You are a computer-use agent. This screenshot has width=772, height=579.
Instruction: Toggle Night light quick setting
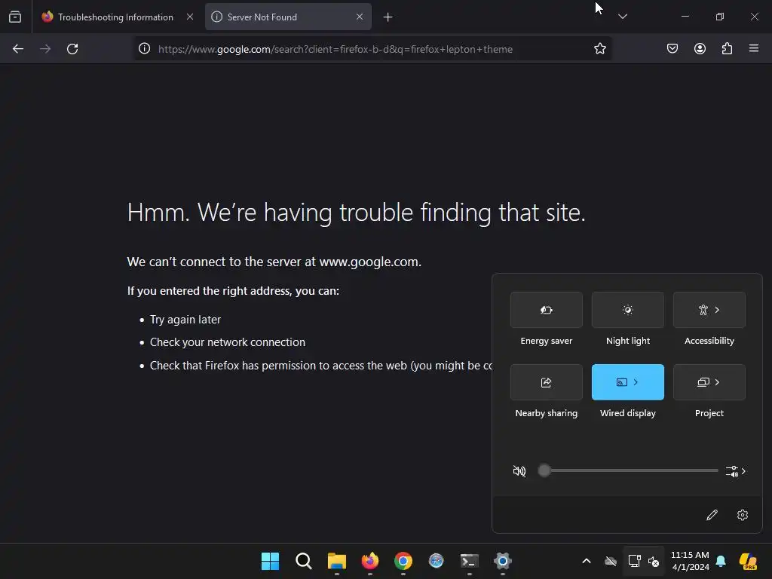point(628,310)
